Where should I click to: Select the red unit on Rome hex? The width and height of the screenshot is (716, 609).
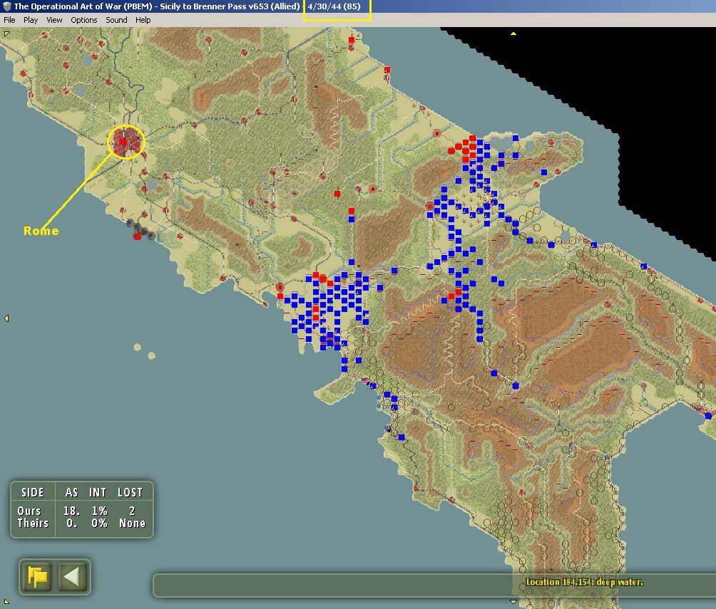coord(123,142)
